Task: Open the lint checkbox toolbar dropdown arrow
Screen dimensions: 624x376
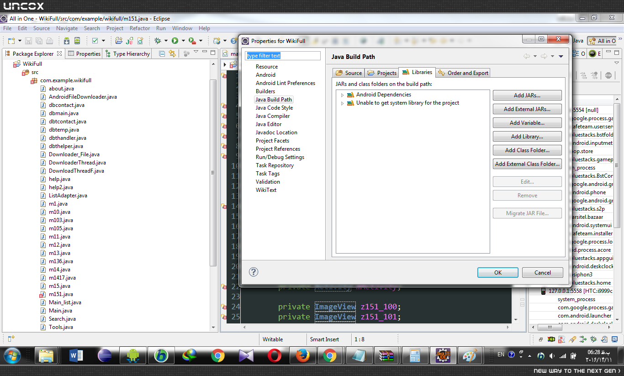Action: [x=104, y=41]
